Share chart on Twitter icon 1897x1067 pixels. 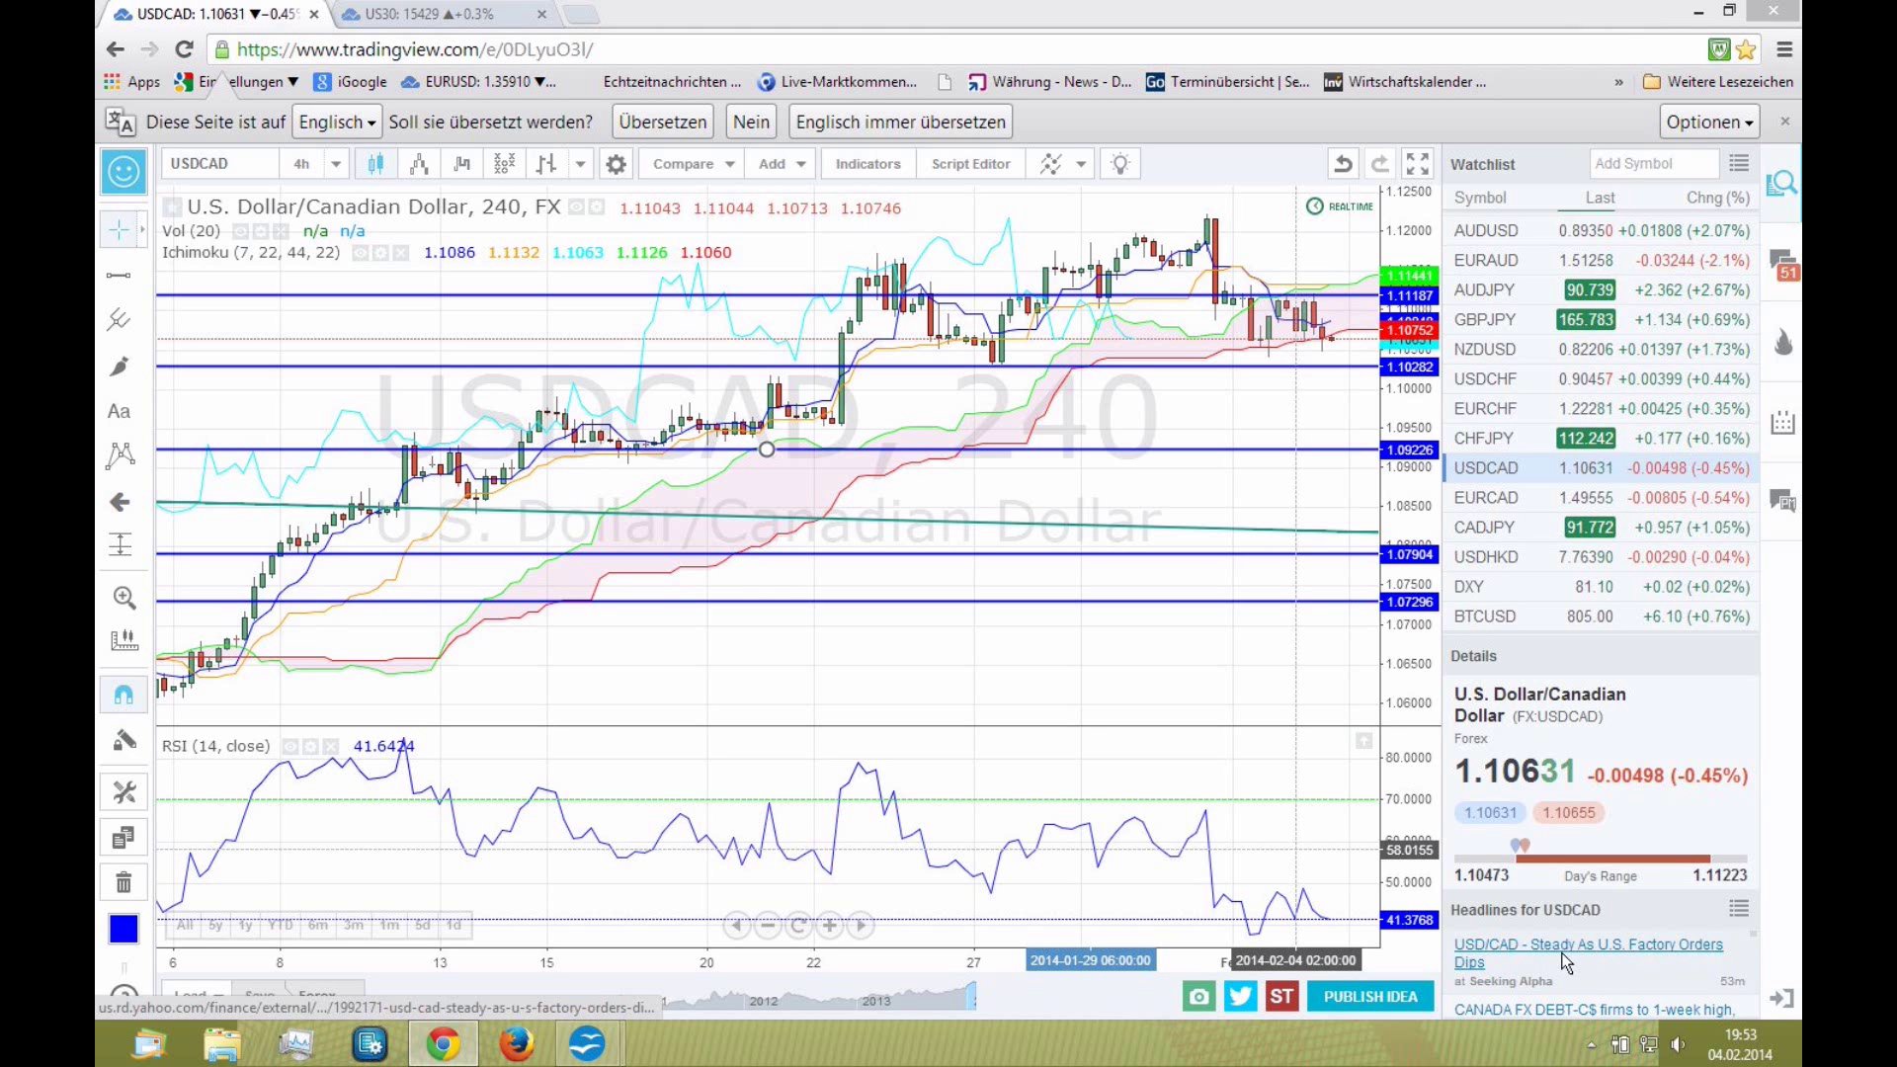click(x=1240, y=997)
